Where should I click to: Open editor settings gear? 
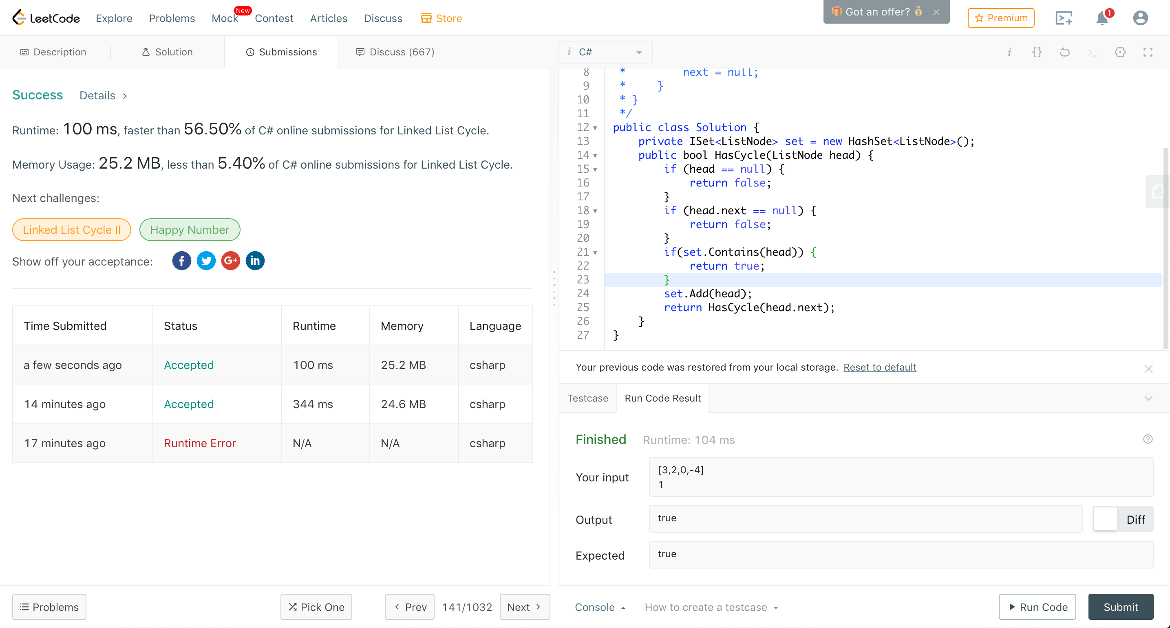point(1120,52)
